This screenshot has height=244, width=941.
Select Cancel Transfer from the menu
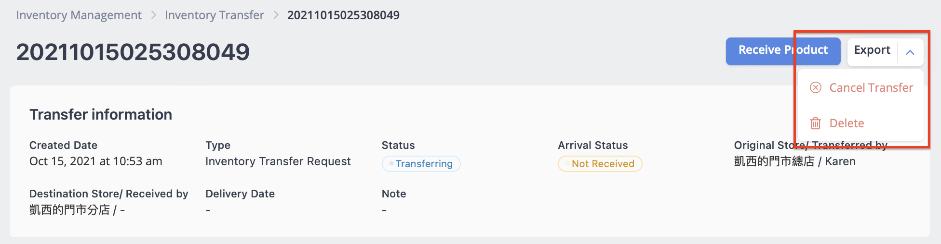(x=860, y=87)
